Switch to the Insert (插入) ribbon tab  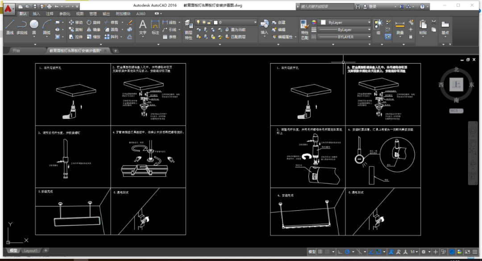click(x=36, y=14)
